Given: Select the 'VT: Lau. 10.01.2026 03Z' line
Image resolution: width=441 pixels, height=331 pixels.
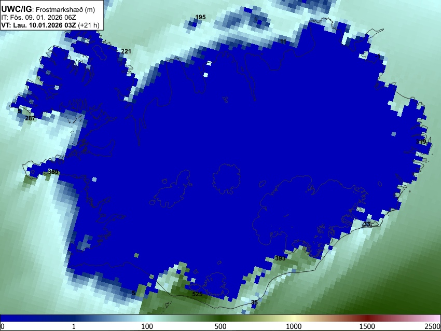Looking at the screenshot, I should coord(38,25).
